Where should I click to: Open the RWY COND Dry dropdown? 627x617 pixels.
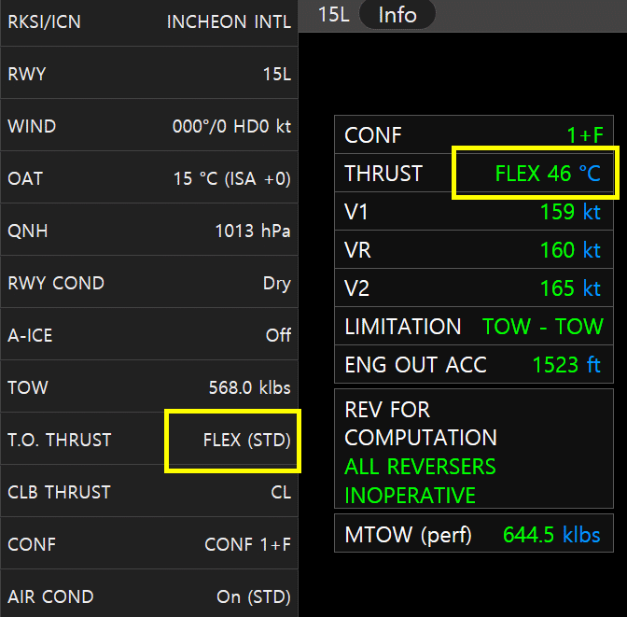coord(149,283)
